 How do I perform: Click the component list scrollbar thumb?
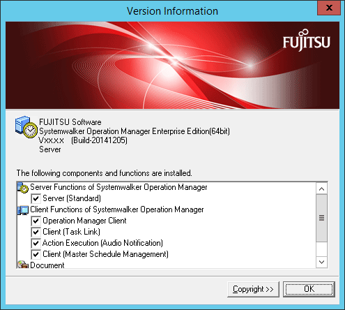(x=321, y=218)
